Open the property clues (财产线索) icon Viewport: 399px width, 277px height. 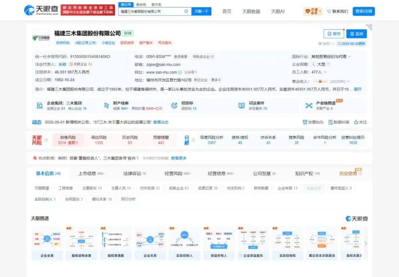[x=107, y=105]
